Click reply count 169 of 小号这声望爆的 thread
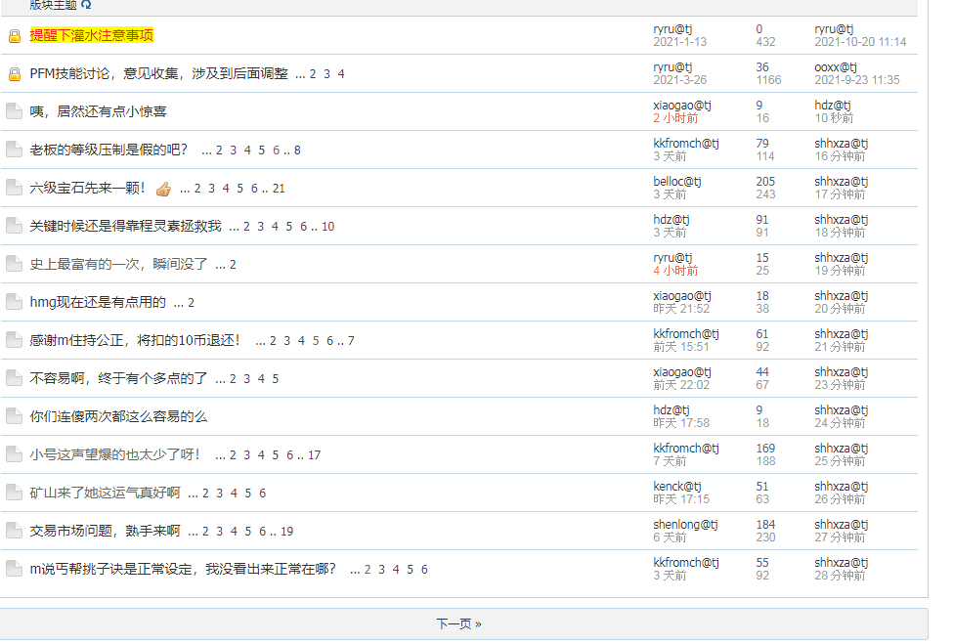Screen dimensions: 953x644 (765, 448)
